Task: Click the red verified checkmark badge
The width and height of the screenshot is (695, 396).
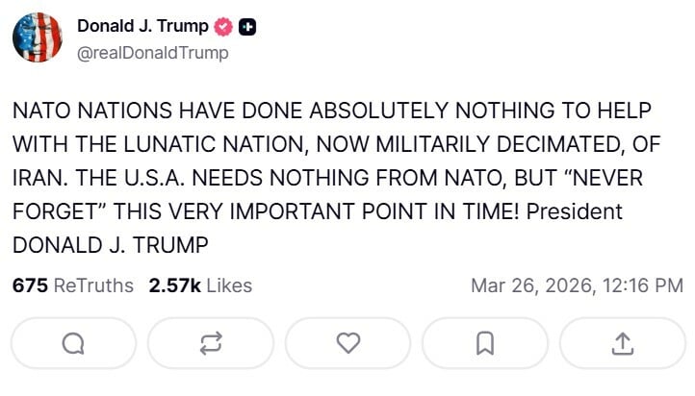Action: coord(223,28)
